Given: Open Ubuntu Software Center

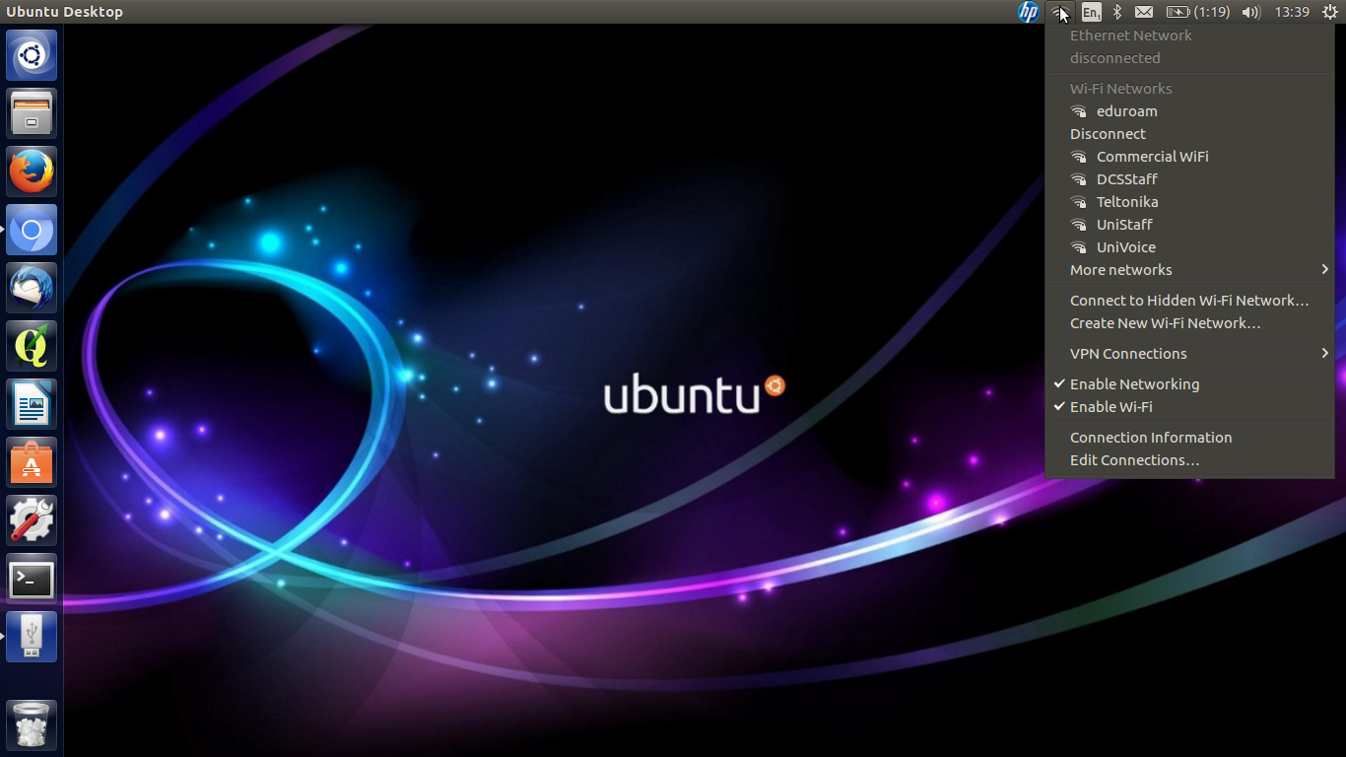Looking at the screenshot, I should [32, 462].
